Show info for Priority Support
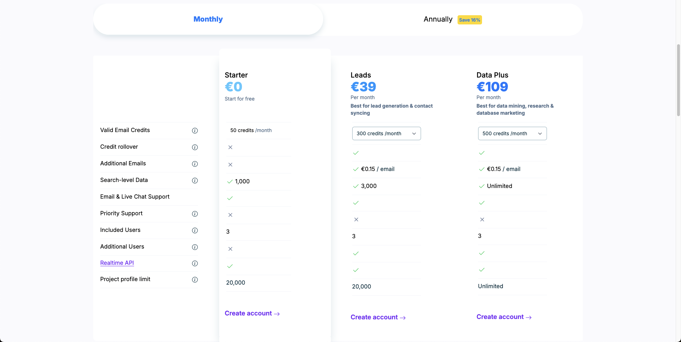Screen dimensions: 681x342 point(195,214)
